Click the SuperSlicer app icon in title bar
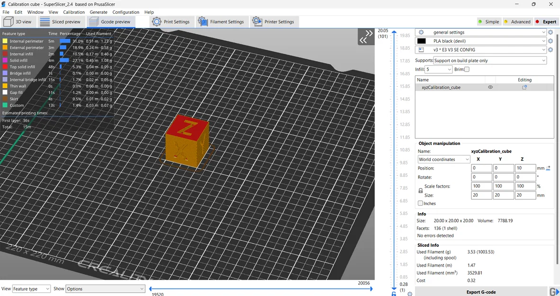This screenshot has height=296, width=560. [4, 4]
